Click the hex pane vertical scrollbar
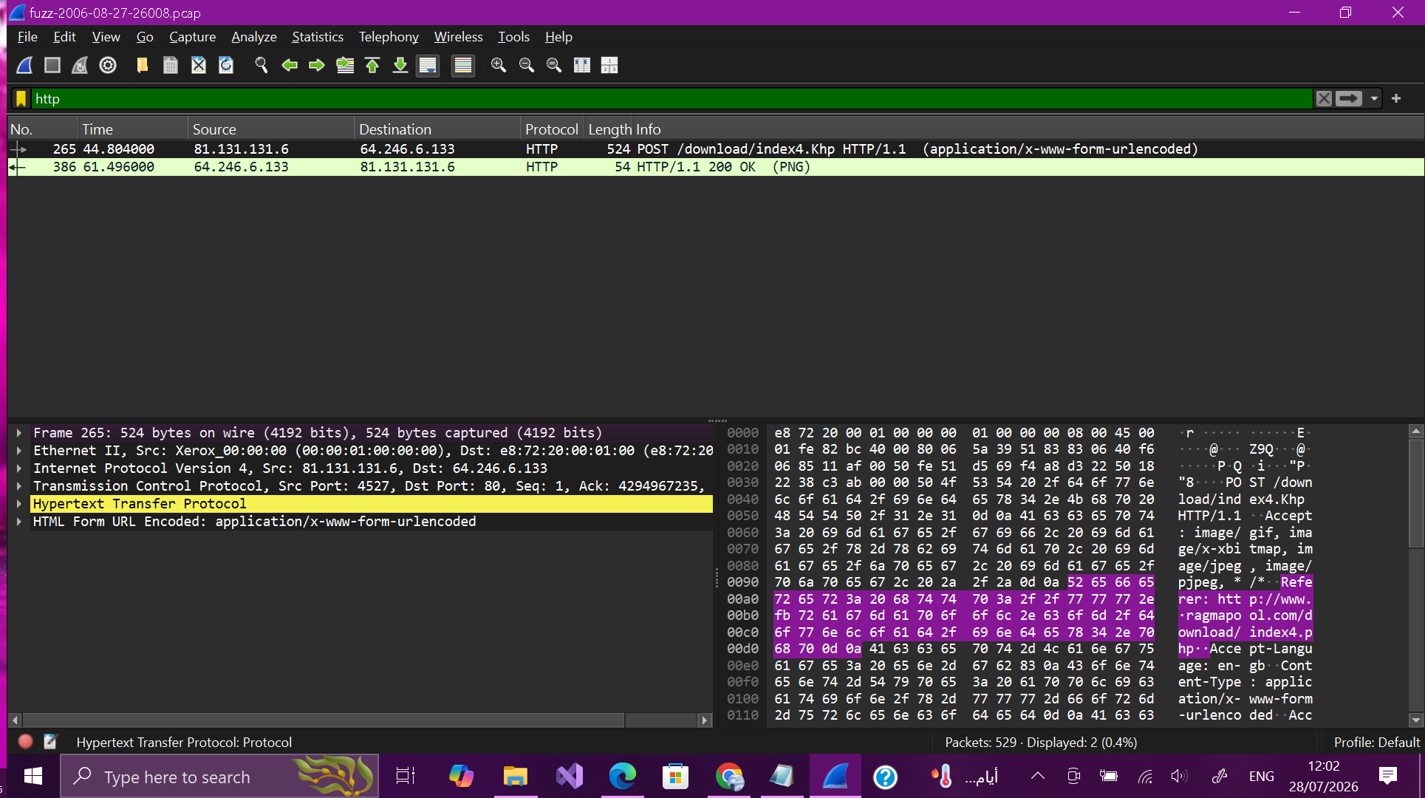The width and height of the screenshot is (1425, 798). point(1415,494)
